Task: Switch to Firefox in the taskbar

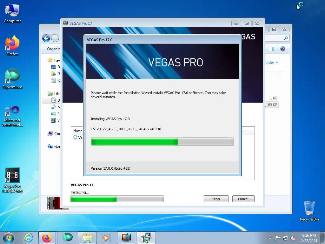Action: point(47,238)
